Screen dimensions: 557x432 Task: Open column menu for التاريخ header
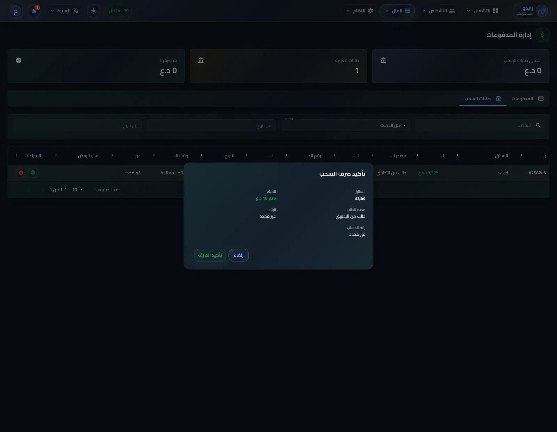point(201,156)
